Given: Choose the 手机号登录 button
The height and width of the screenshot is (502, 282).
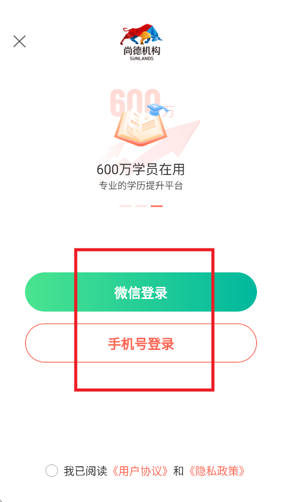Looking at the screenshot, I should coord(141,343).
